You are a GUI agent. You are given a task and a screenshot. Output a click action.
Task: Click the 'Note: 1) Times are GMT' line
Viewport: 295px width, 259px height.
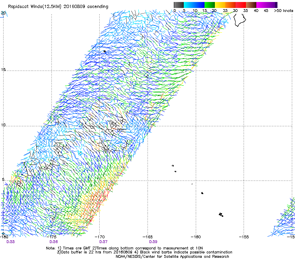124,248
